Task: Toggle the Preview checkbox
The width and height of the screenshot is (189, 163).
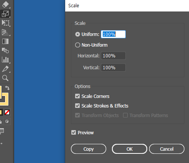Action: (x=74, y=132)
